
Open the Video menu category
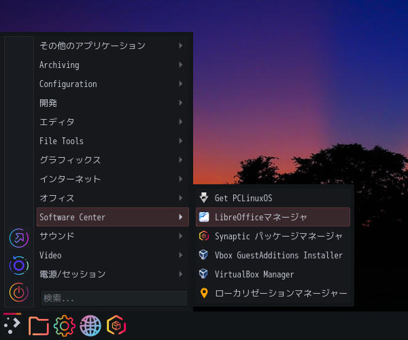click(113, 255)
